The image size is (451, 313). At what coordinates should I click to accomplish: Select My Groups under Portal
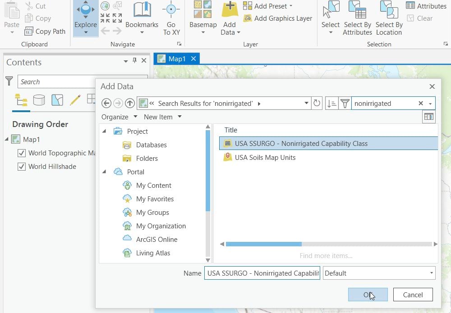click(146, 212)
